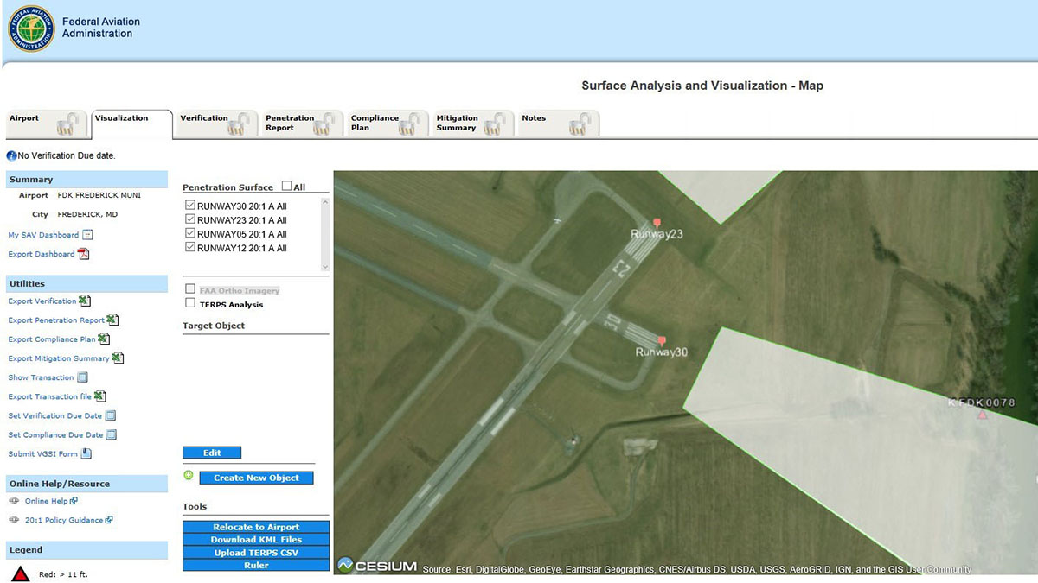This screenshot has width=1038, height=583.
Task: Open the Export Dashboard PDF icon
Action: (83, 254)
